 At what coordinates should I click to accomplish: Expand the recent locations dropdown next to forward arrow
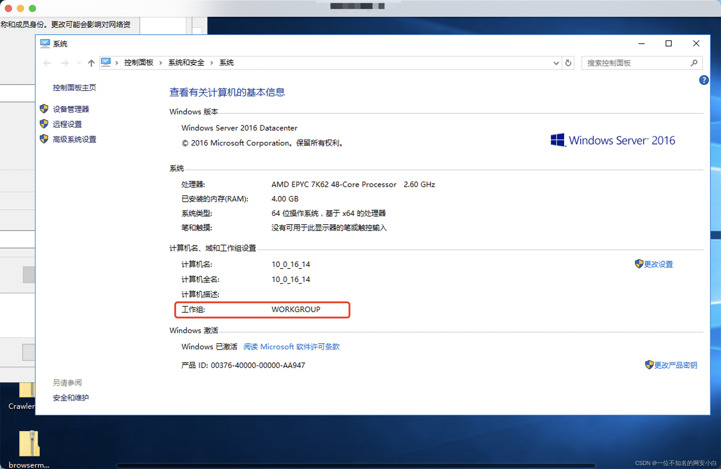point(78,63)
